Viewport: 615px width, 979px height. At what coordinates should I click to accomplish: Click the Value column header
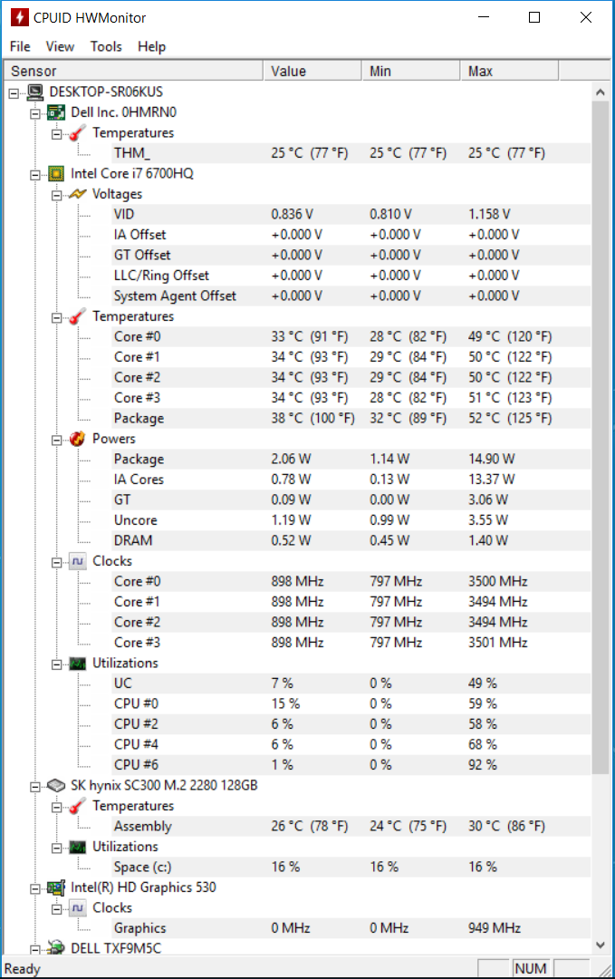312,72
